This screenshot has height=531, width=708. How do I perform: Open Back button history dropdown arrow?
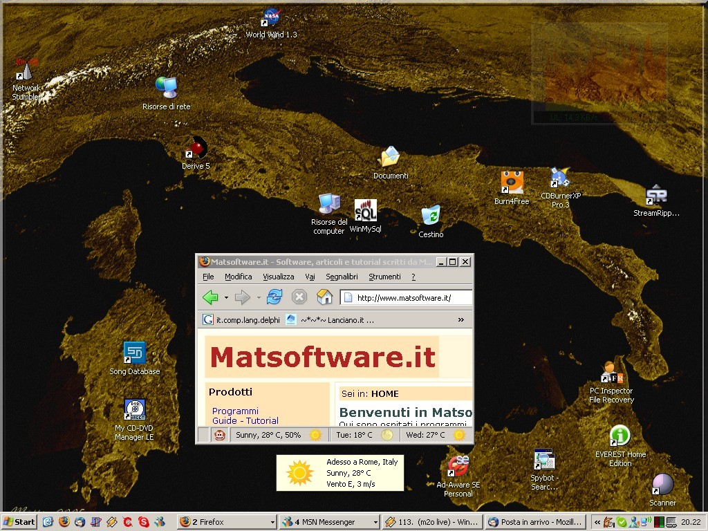click(x=226, y=297)
